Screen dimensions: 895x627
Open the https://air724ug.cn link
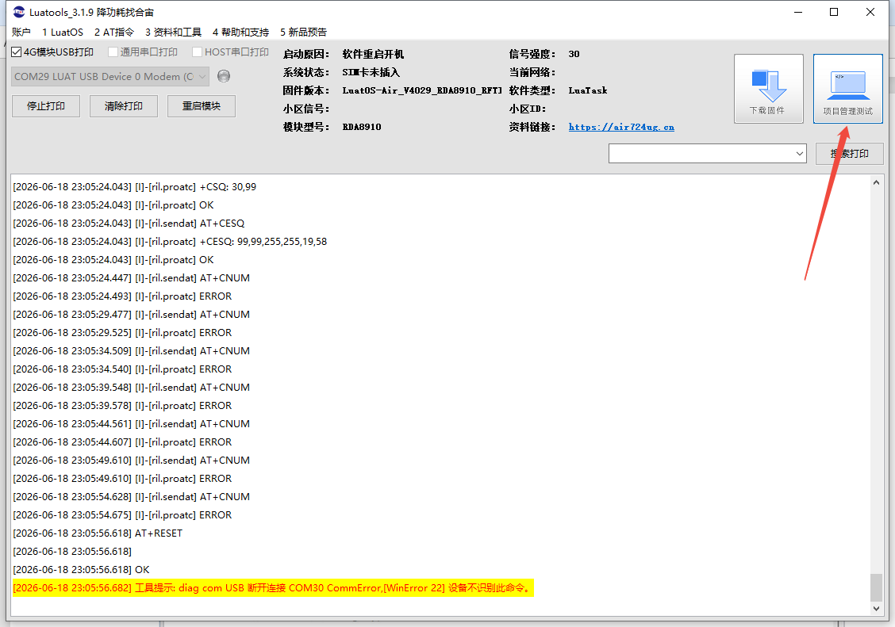point(621,127)
